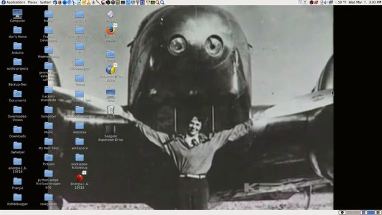
Task: Select the Pictures folder
Action: pyautogui.click(x=48, y=159)
